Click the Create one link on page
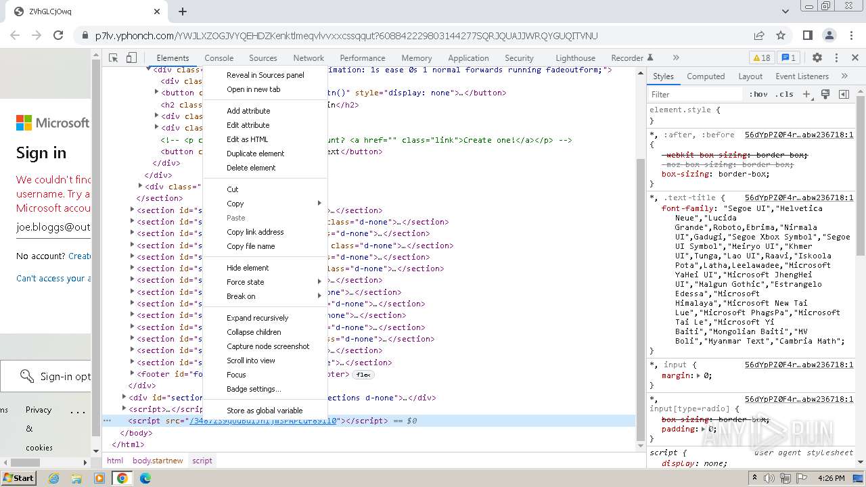866x487 pixels. point(79,256)
